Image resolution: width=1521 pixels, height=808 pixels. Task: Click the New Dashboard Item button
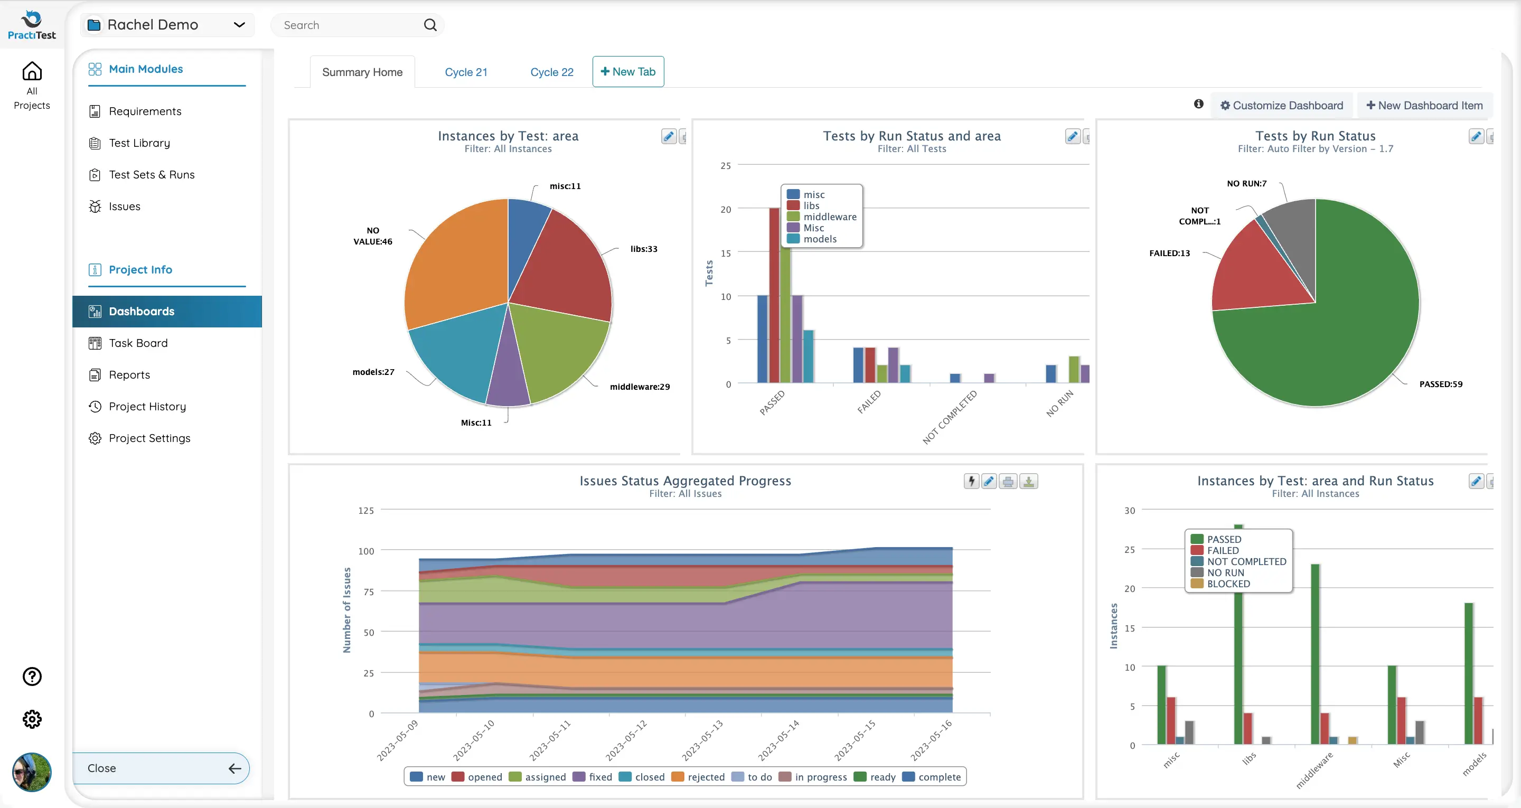coord(1424,105)
